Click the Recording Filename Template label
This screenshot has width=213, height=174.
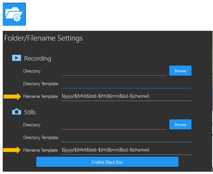point(40,96)
